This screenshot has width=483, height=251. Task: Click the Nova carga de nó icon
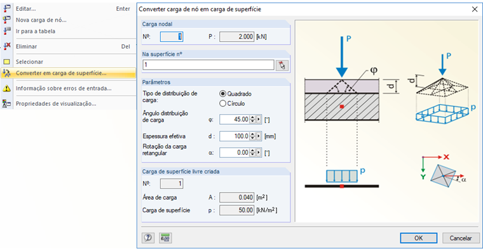(x=7, y=20)
